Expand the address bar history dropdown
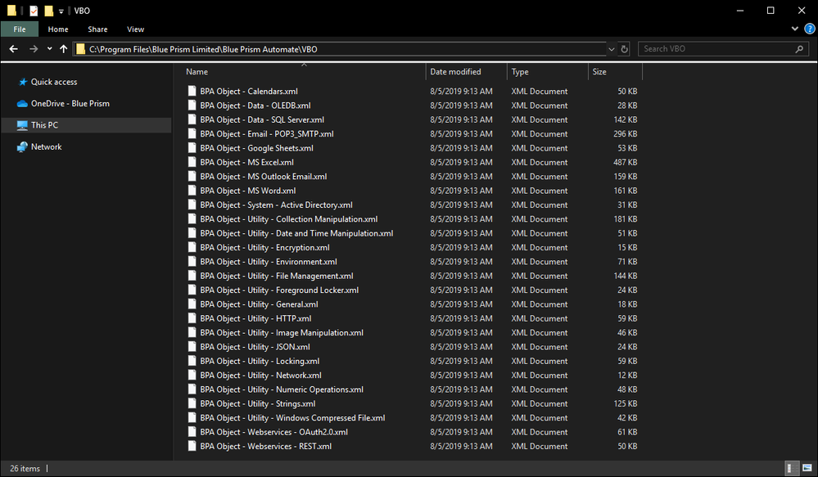Viewport: 818px width, 477px height. click(x=612, y=49)
